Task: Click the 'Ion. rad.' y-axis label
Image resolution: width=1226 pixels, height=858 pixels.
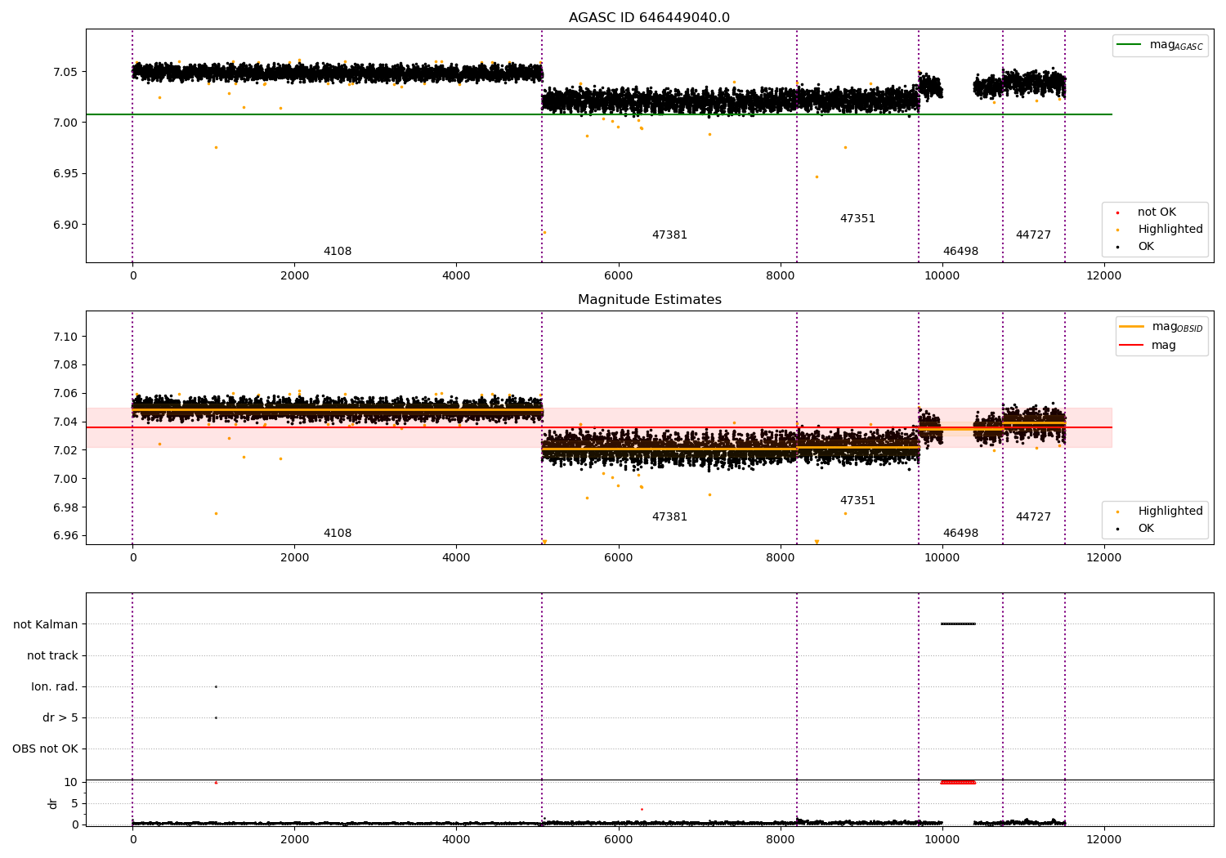Action: [x=55, y=687]
